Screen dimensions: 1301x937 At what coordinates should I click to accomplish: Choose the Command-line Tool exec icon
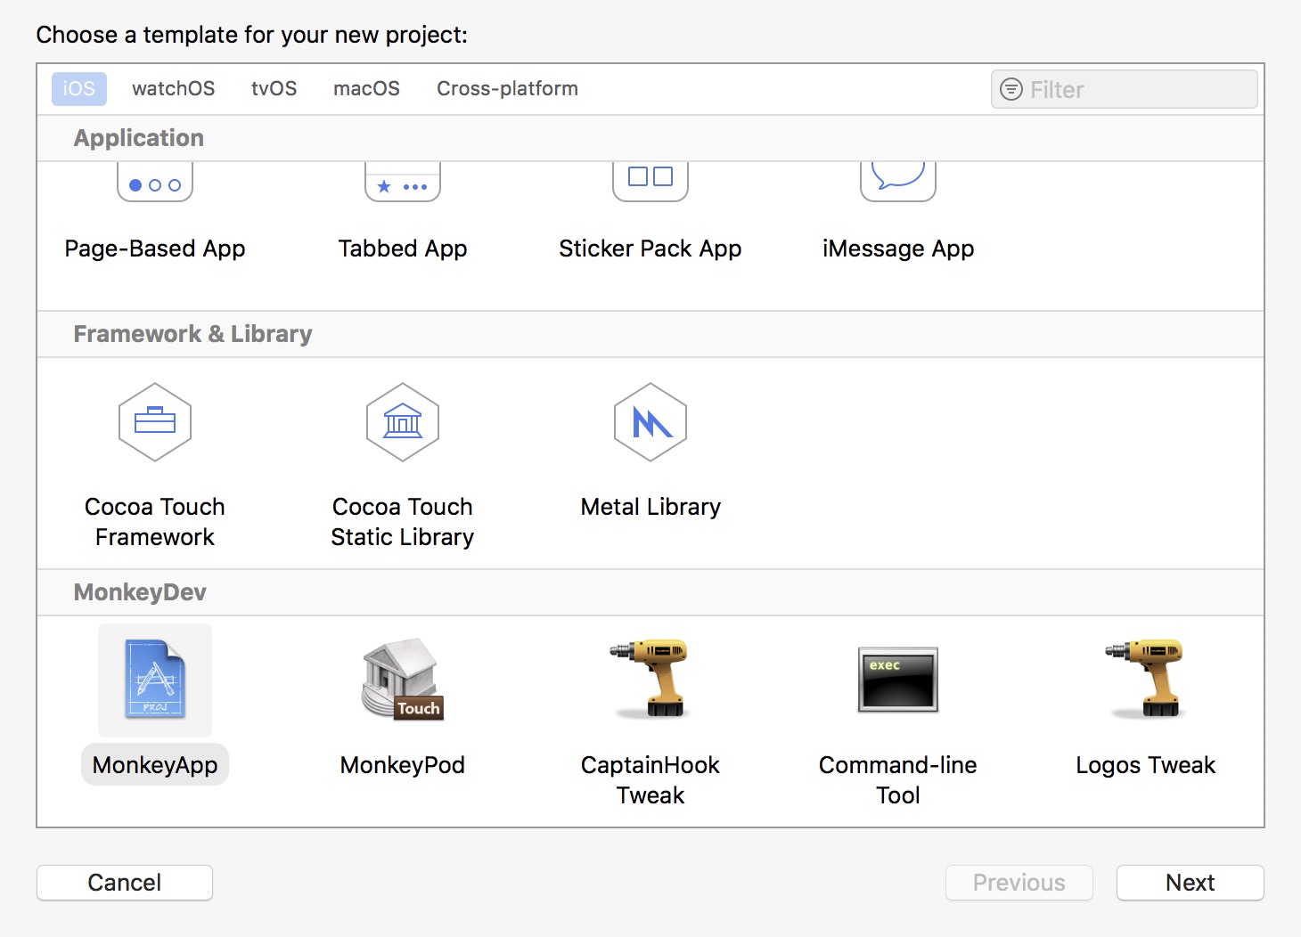point(898,680)
